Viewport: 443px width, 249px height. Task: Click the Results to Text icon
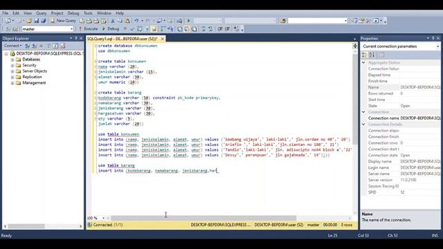(x=180, y=29)
